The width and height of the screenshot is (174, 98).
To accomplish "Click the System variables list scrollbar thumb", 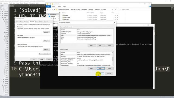I will point(113,59).
